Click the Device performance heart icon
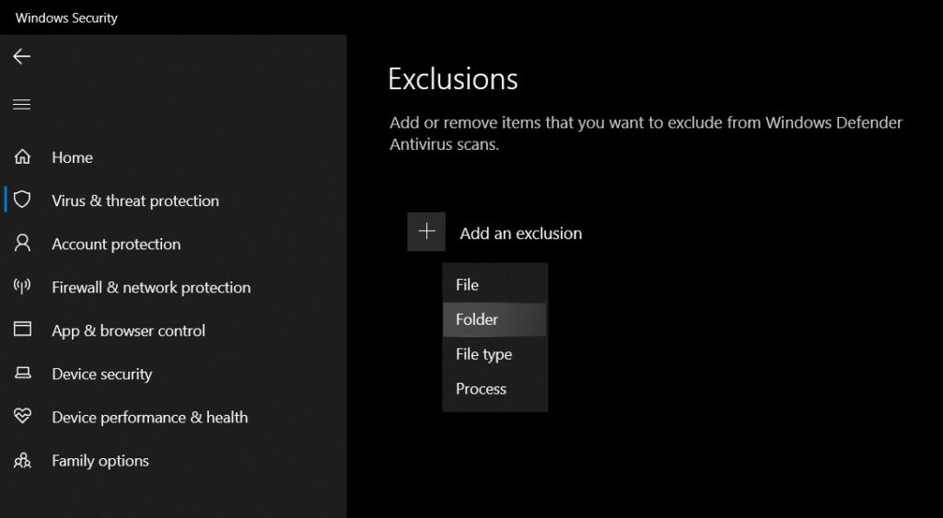 [x=22, y=417]
